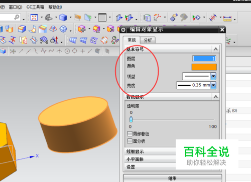Click the arc/circle curve tool icon

click(67, 51)
